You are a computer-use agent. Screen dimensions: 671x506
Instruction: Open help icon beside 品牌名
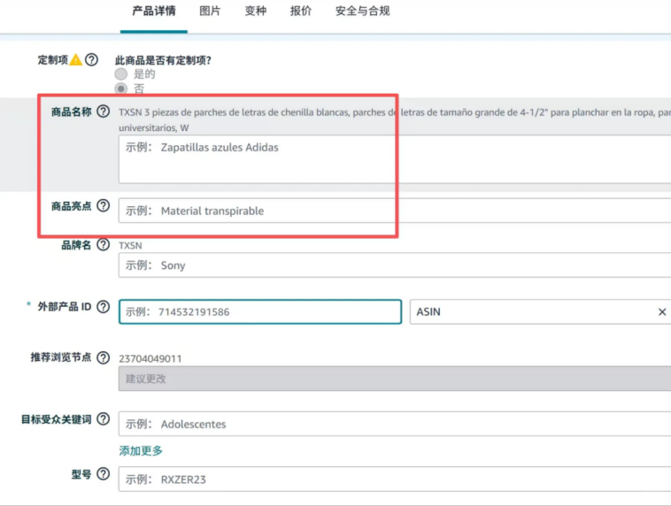[104, 245]
